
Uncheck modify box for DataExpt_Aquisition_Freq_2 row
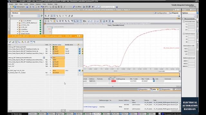80,53
